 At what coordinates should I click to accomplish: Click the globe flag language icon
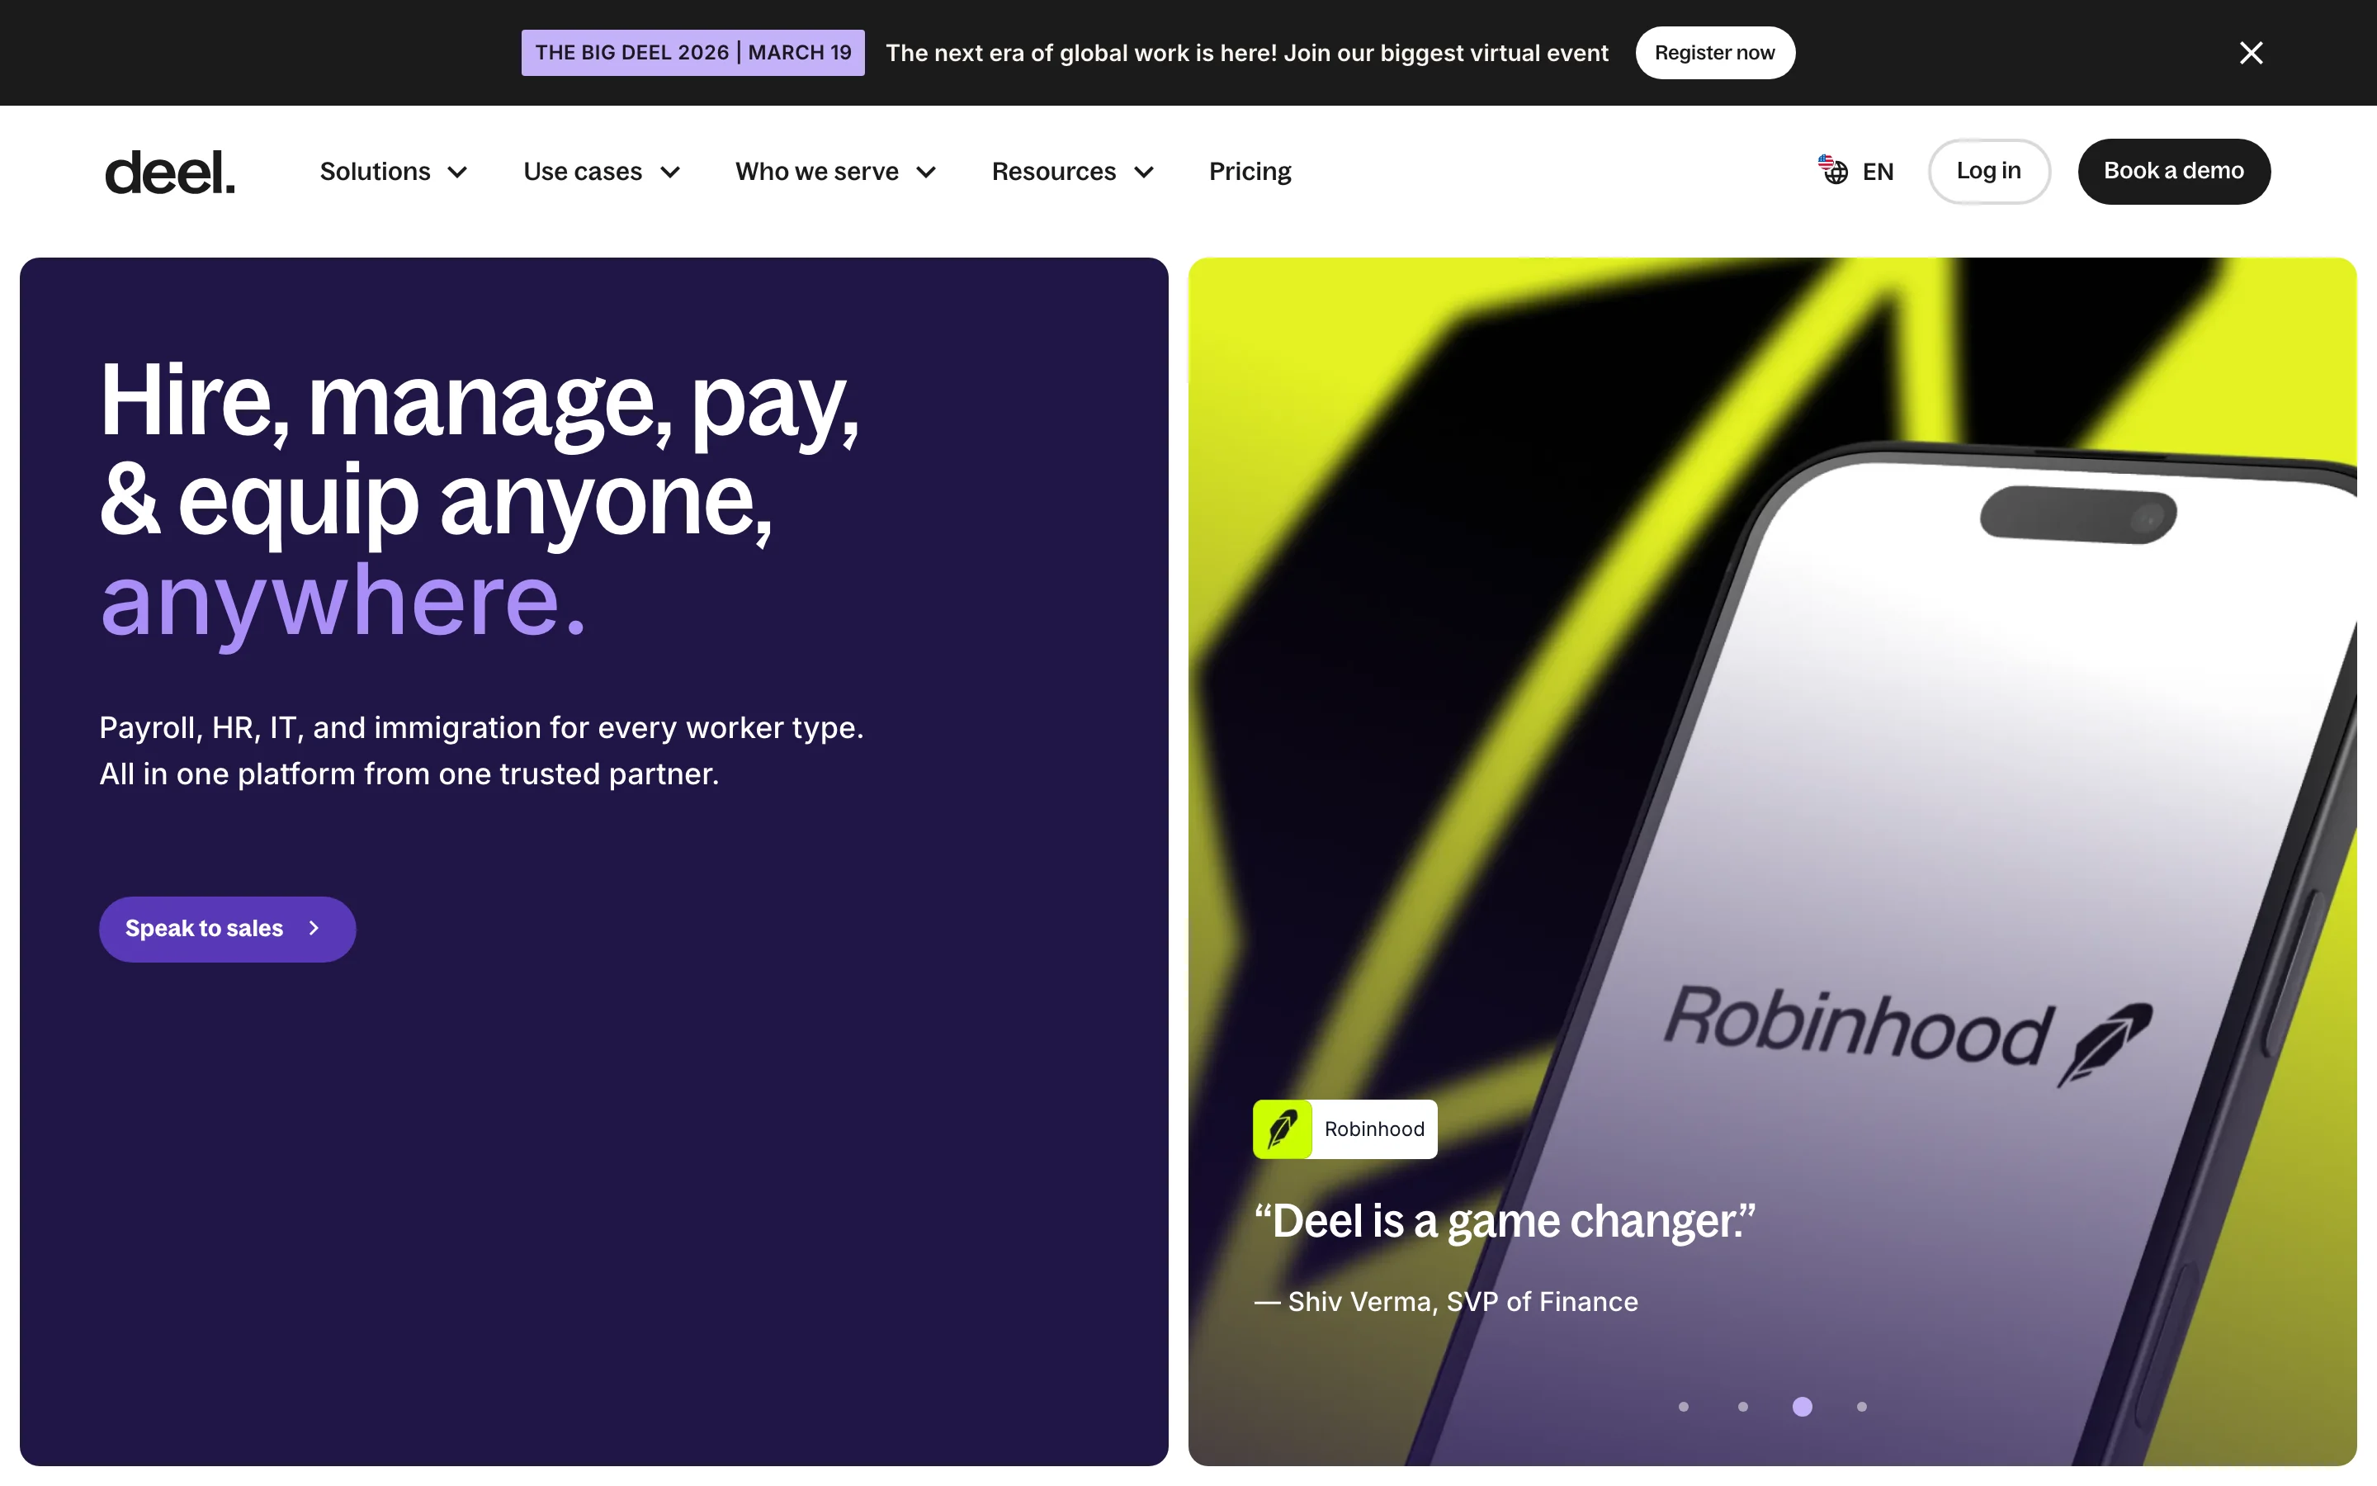(x=1832, y=170)
